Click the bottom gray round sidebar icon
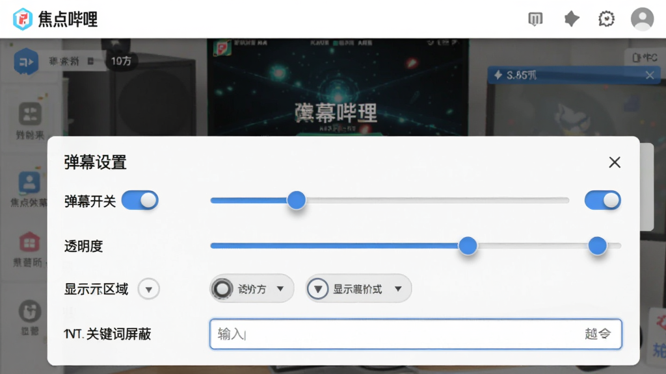666x374 pixels. point(30,312)
